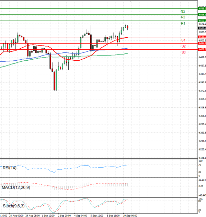Click the S3 support label
The height and width of the screenshot is (217, 206).
pyautogui.click(x=183, y=52)
